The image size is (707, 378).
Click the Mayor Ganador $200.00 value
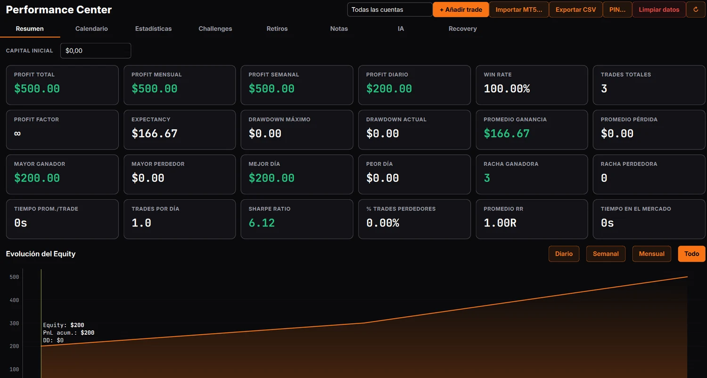37,178
